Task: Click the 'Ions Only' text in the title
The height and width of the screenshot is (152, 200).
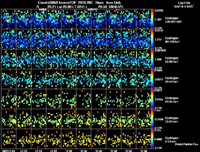Action: pyautogui.click(x=113, y=2)
